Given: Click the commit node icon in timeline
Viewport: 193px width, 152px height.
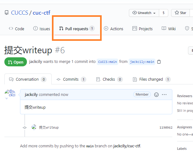Looking at the screenshot, I should point(25,128).
